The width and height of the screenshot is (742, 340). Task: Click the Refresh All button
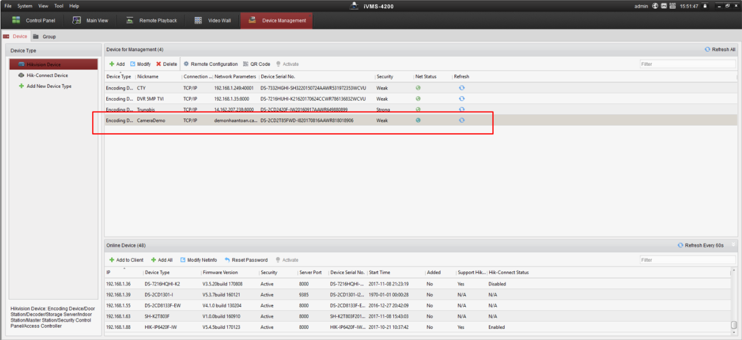pos(720,50)
